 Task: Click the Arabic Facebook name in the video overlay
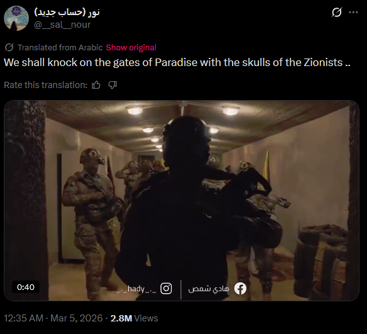(x=209, y=289)
